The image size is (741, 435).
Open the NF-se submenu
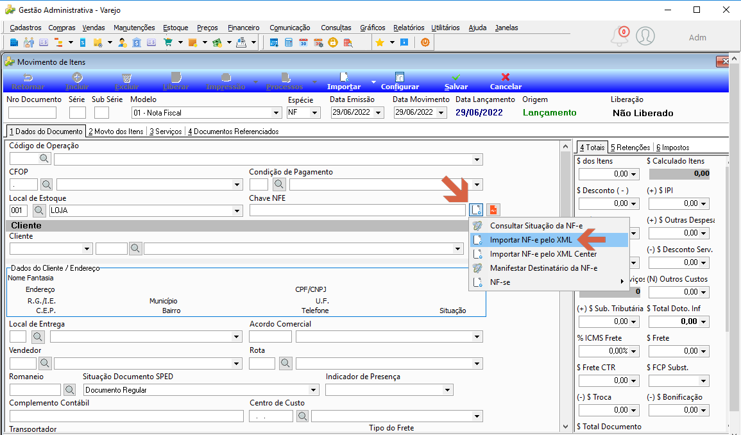[549, 282]
